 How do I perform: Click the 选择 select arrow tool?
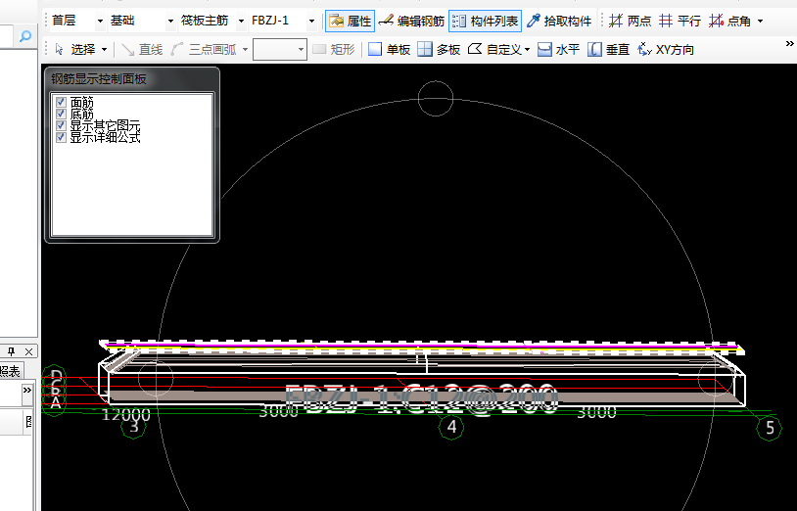pyautogui.click(x=75, y=49)
